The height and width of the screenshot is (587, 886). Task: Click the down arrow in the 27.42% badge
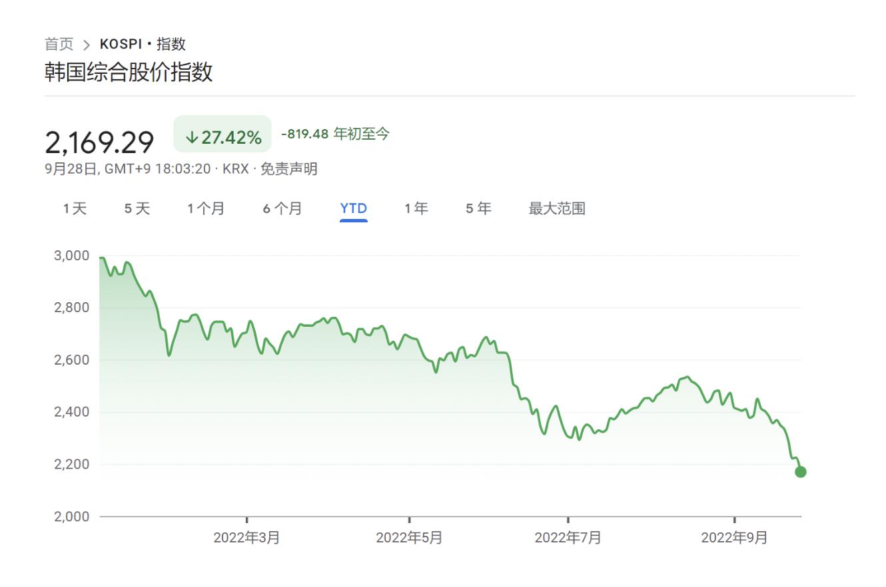click(x=192, y=138)
